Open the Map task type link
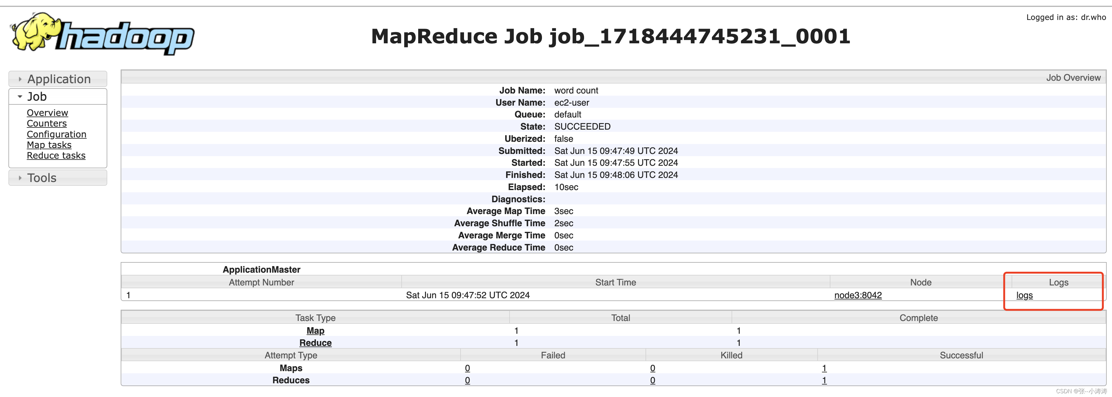Screen dimensions: 1112x397 point(316,331)
